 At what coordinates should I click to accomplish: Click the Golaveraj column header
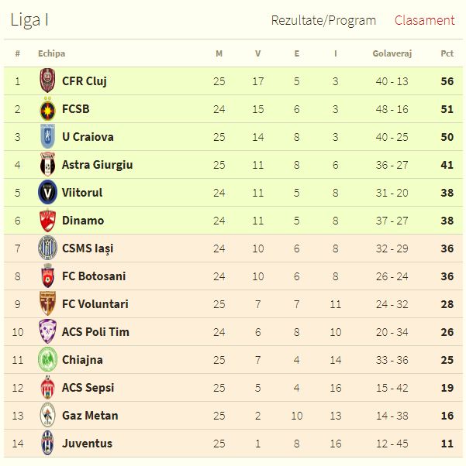[x=392, y=53]
